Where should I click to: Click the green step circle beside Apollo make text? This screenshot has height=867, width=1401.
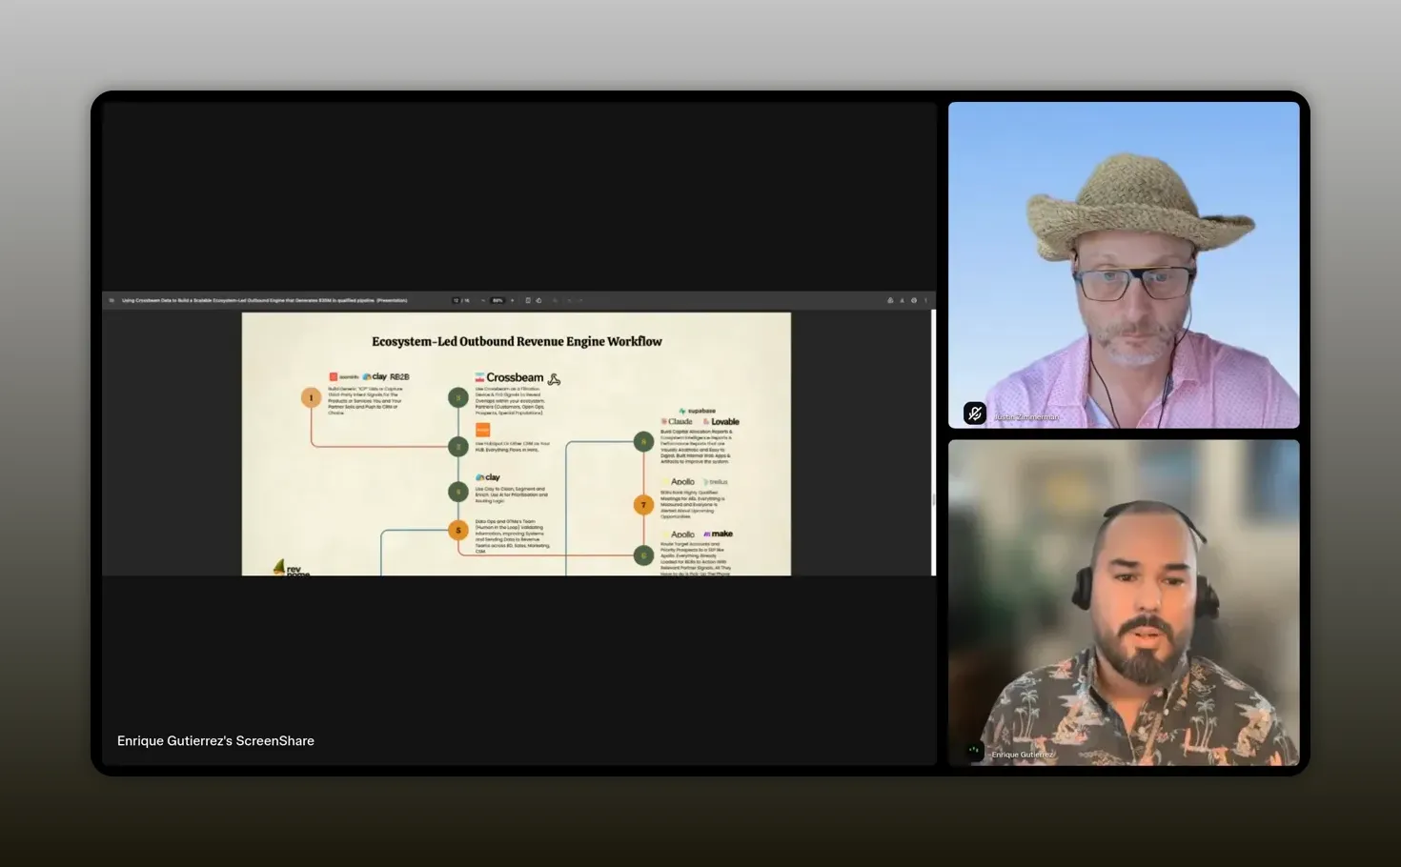(643, 554)
